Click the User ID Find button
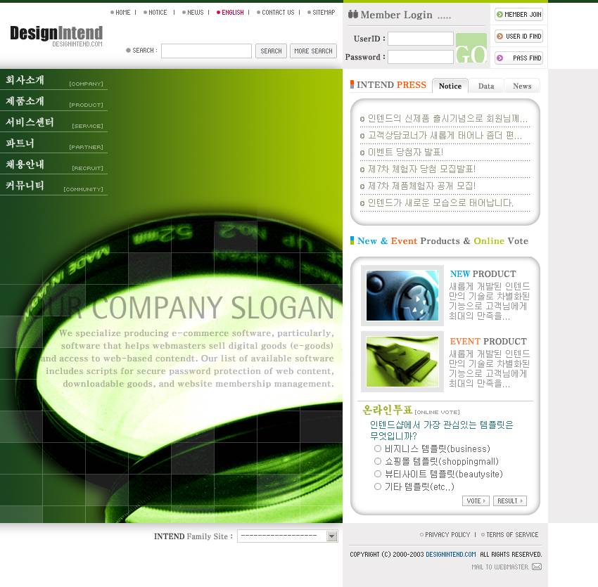 519,36
